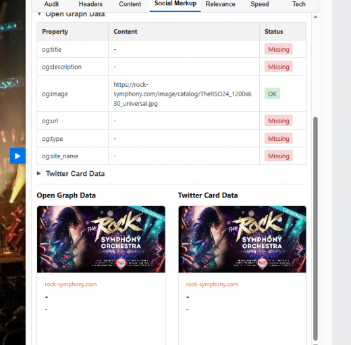Click the Missing badge in og:type row
Viewport: 351px width, 345px height.
[x=279, y=139]
